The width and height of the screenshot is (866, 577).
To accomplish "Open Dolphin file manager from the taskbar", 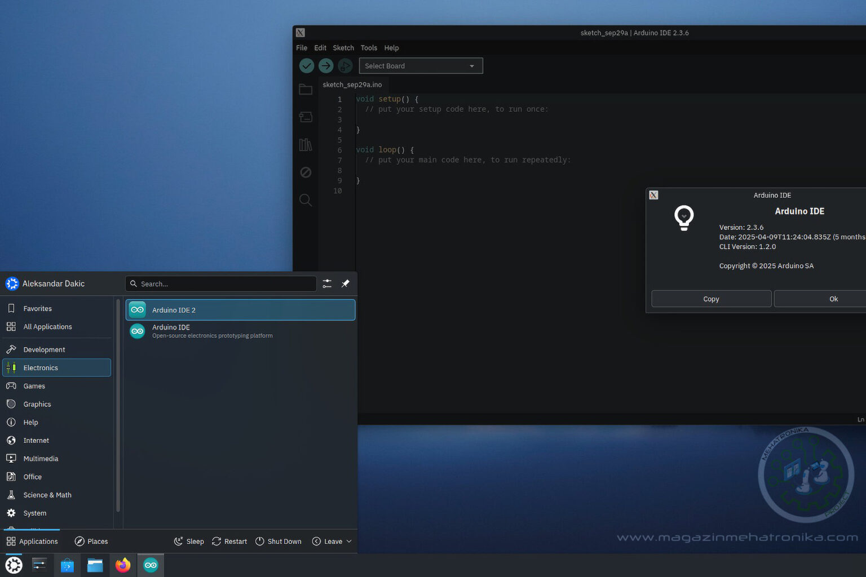I will point(95,565).
